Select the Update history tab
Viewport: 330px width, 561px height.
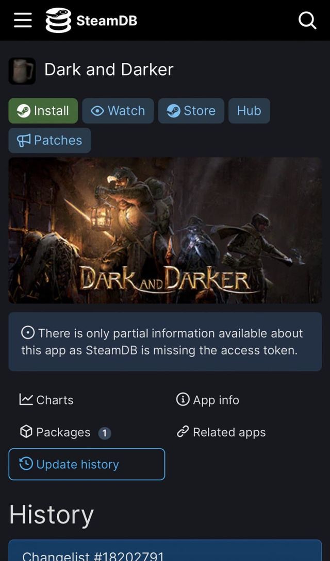[87, 464]
